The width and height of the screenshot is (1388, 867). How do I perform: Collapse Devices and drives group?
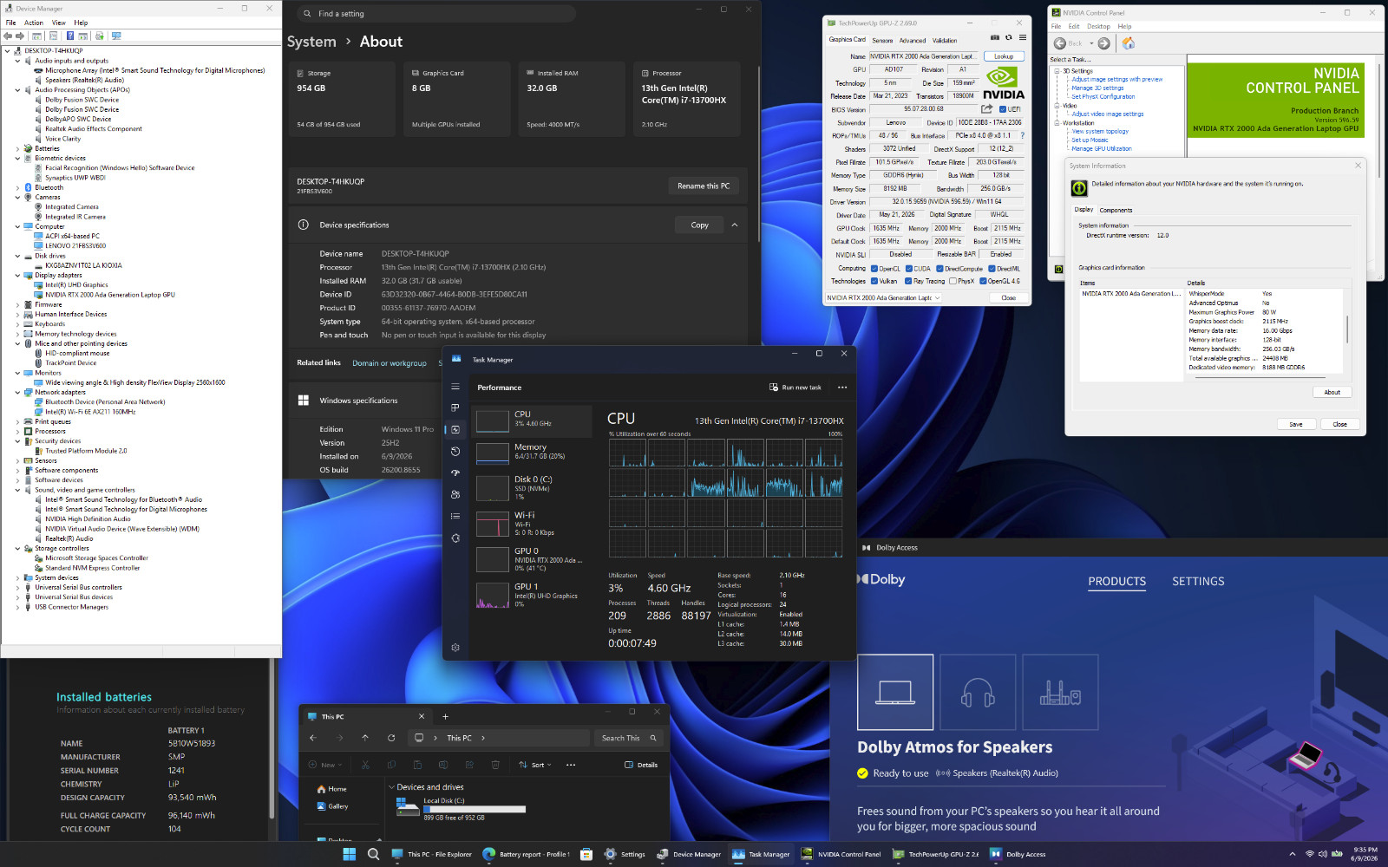[391, 787]
